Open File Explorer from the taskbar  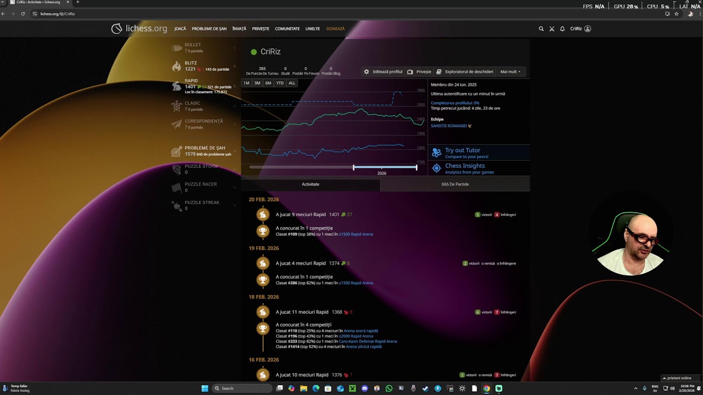point(303,388)
